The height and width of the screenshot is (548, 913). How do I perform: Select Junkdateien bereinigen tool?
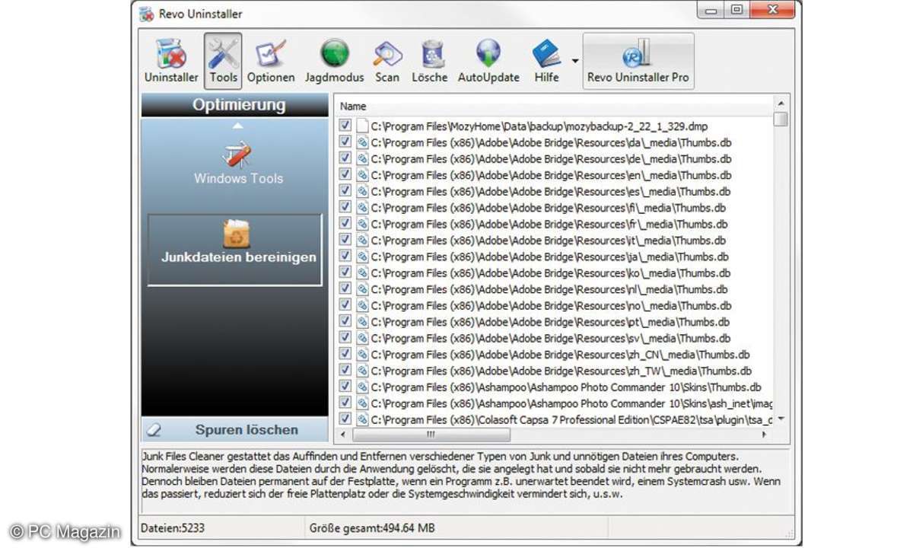235,250
